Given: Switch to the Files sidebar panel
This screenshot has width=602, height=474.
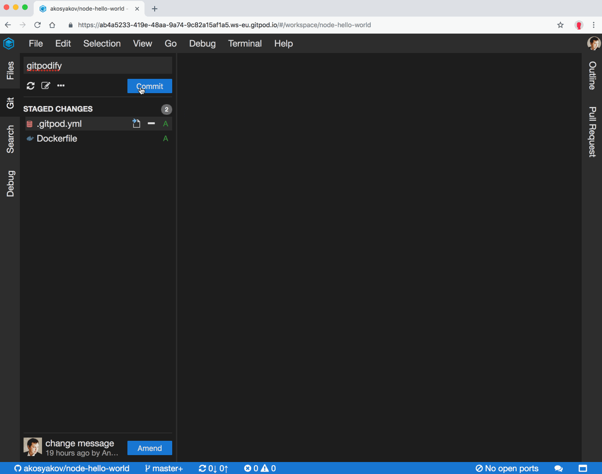Looking at the screenshot, I should [10, 71].
